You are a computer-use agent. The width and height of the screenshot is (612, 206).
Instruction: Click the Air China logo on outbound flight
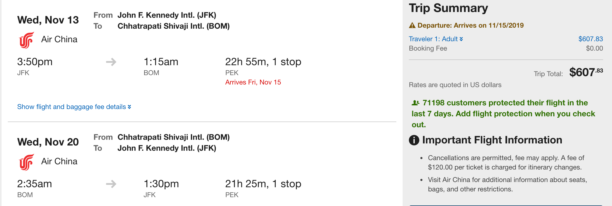click(26, 40)
